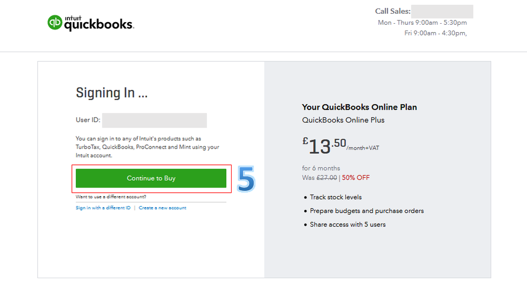Click the Share access with 5 users bullet

point(348,224)
